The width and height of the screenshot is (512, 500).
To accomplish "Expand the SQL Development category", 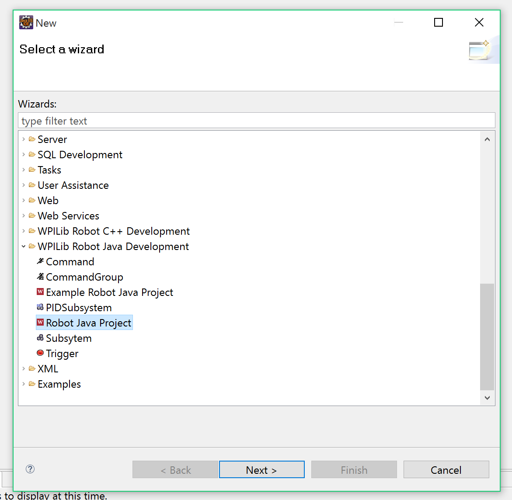I will 24,154.
